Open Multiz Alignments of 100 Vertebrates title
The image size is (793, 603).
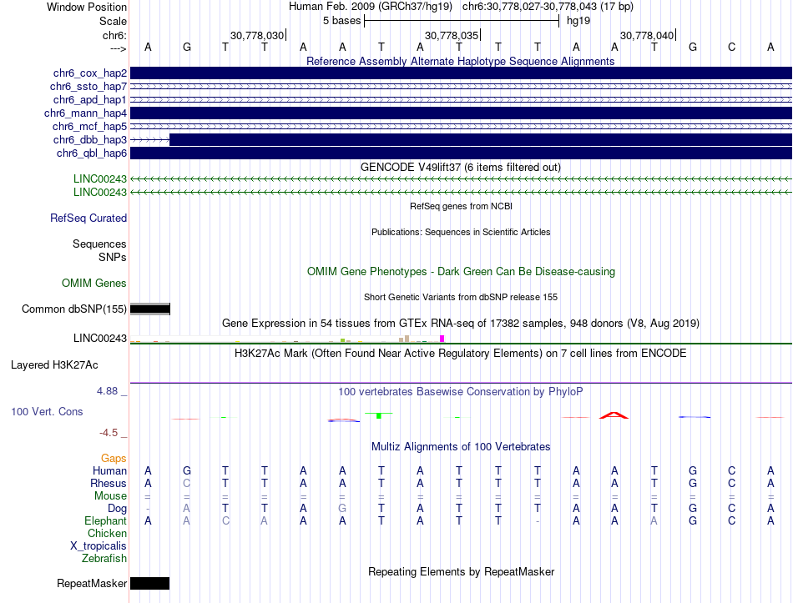(x=461, y=447)
